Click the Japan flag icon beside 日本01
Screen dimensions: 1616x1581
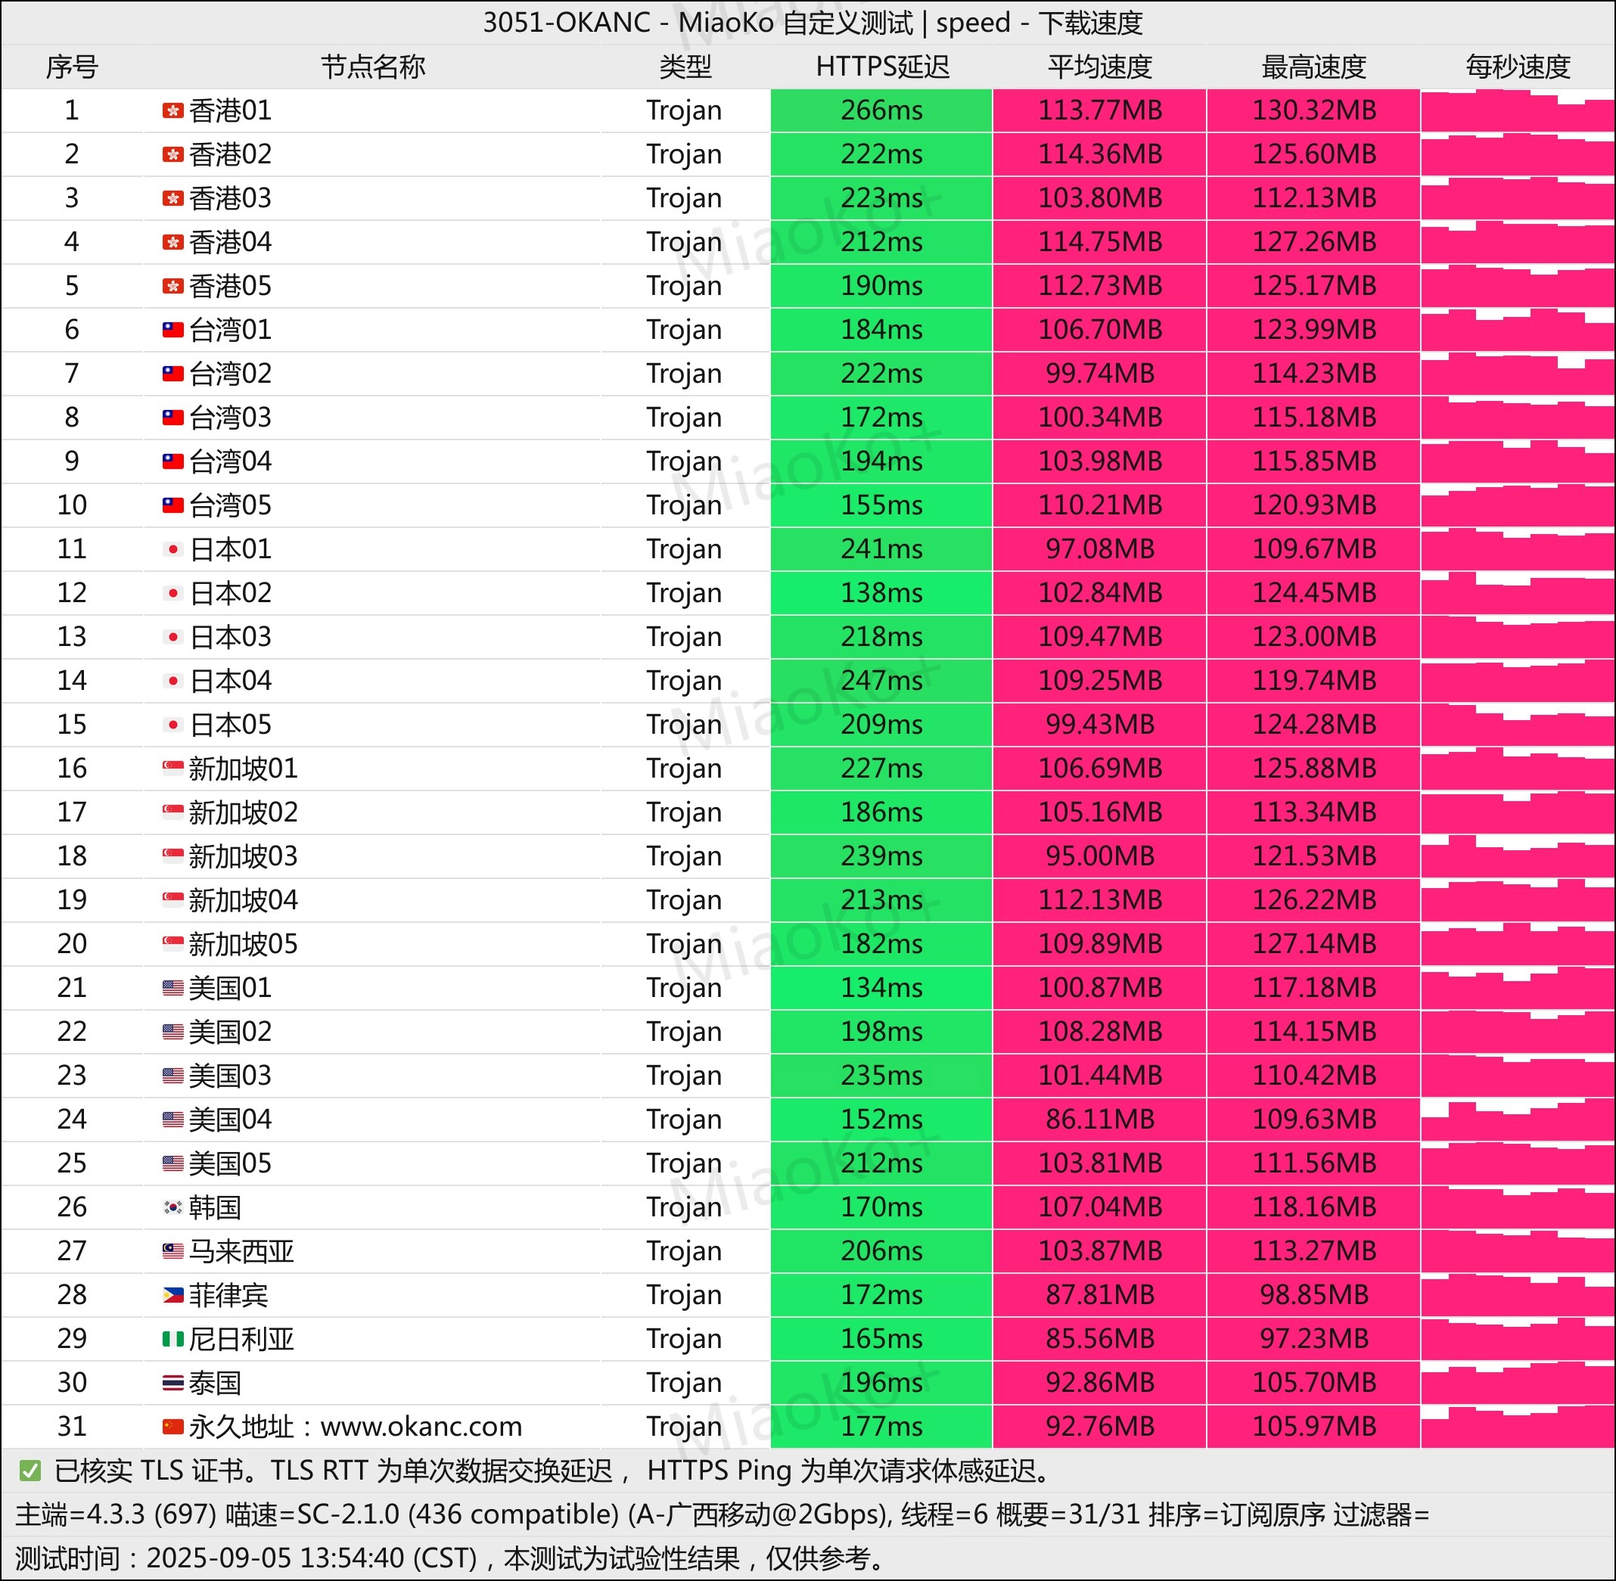(172, 549)
